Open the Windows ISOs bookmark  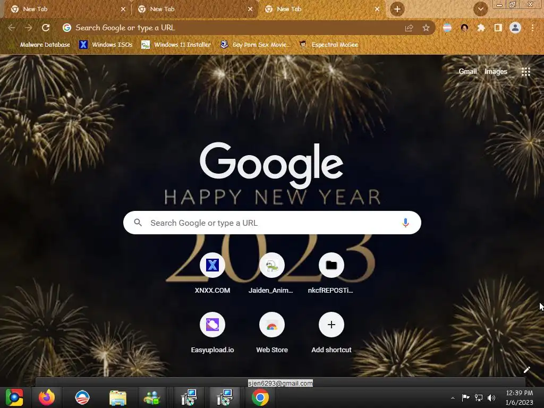click(x=106, y=45)
